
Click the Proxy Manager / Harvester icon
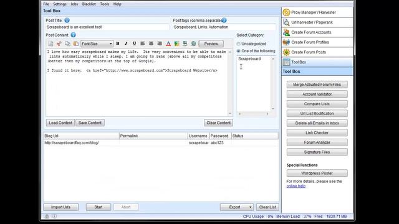[x=286, y=12]
